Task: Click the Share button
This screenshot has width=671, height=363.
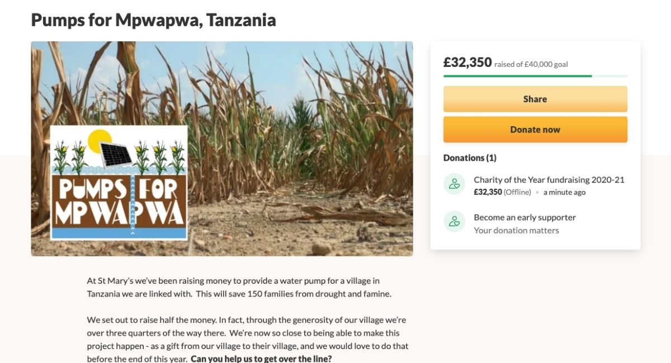Action: pos(535,99)
